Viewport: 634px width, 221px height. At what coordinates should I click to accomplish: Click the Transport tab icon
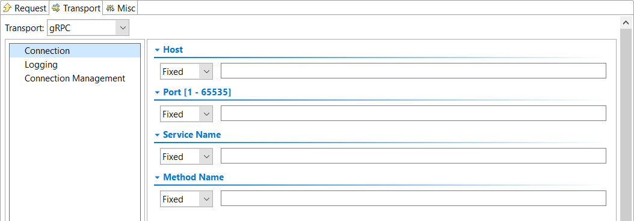[x=56, y=8]
